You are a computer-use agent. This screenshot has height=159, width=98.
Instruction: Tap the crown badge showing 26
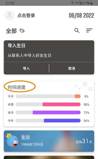9,136
